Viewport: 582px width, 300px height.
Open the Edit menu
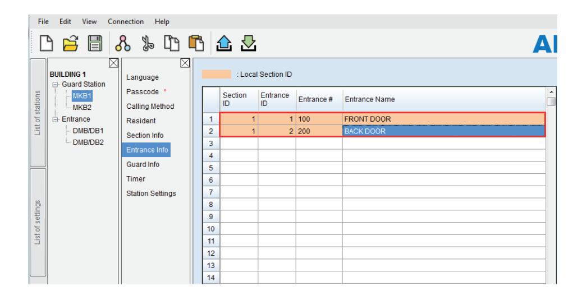tap(65, 21)
